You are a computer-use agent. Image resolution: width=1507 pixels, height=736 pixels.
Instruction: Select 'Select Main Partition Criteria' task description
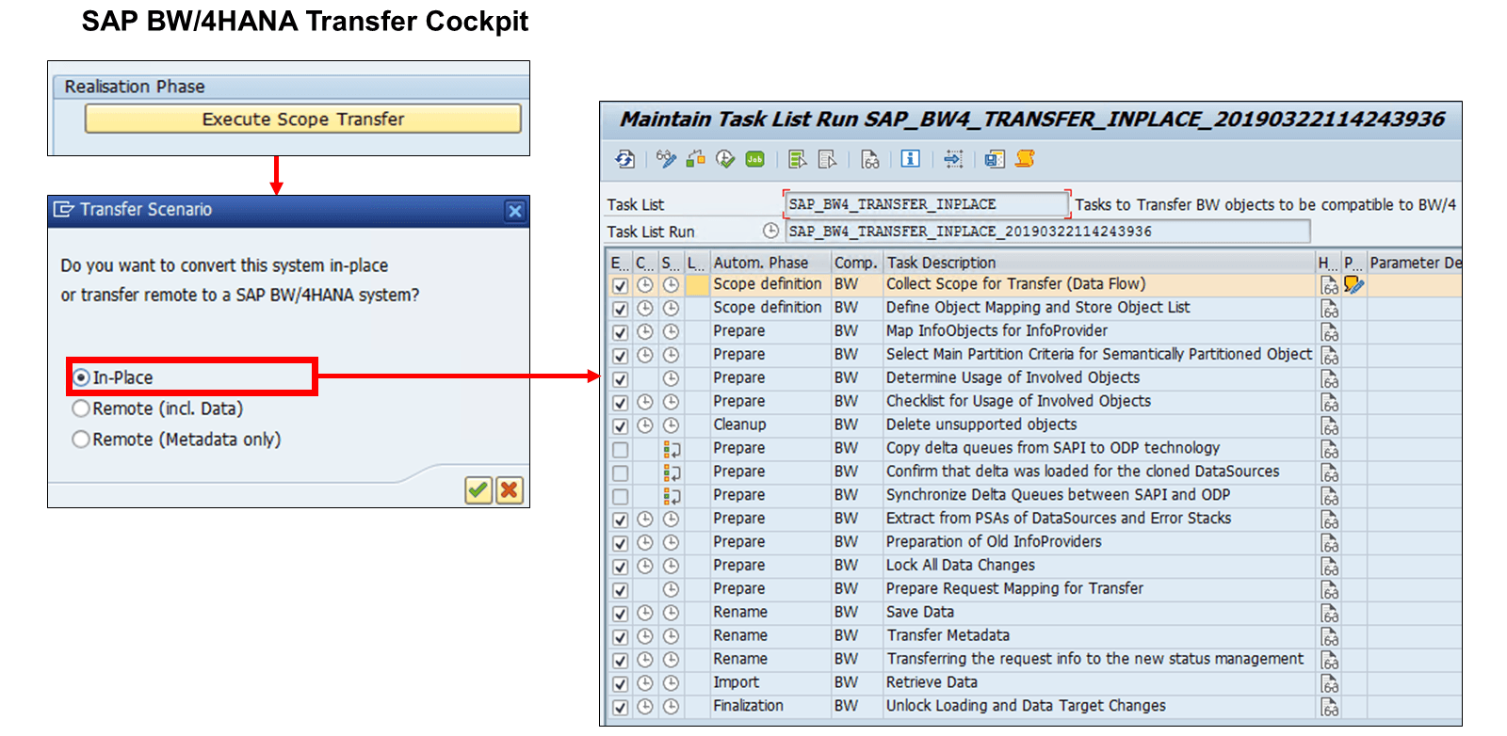tap(1098, 355)
